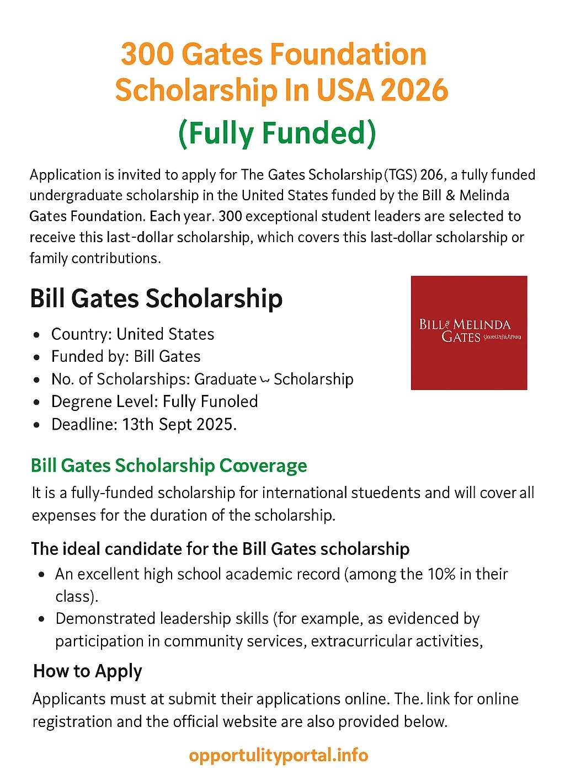Viewport: 565px width, 781px height.
Task: Click 'The ideal candidate' section heading
Action: [220, 549]
